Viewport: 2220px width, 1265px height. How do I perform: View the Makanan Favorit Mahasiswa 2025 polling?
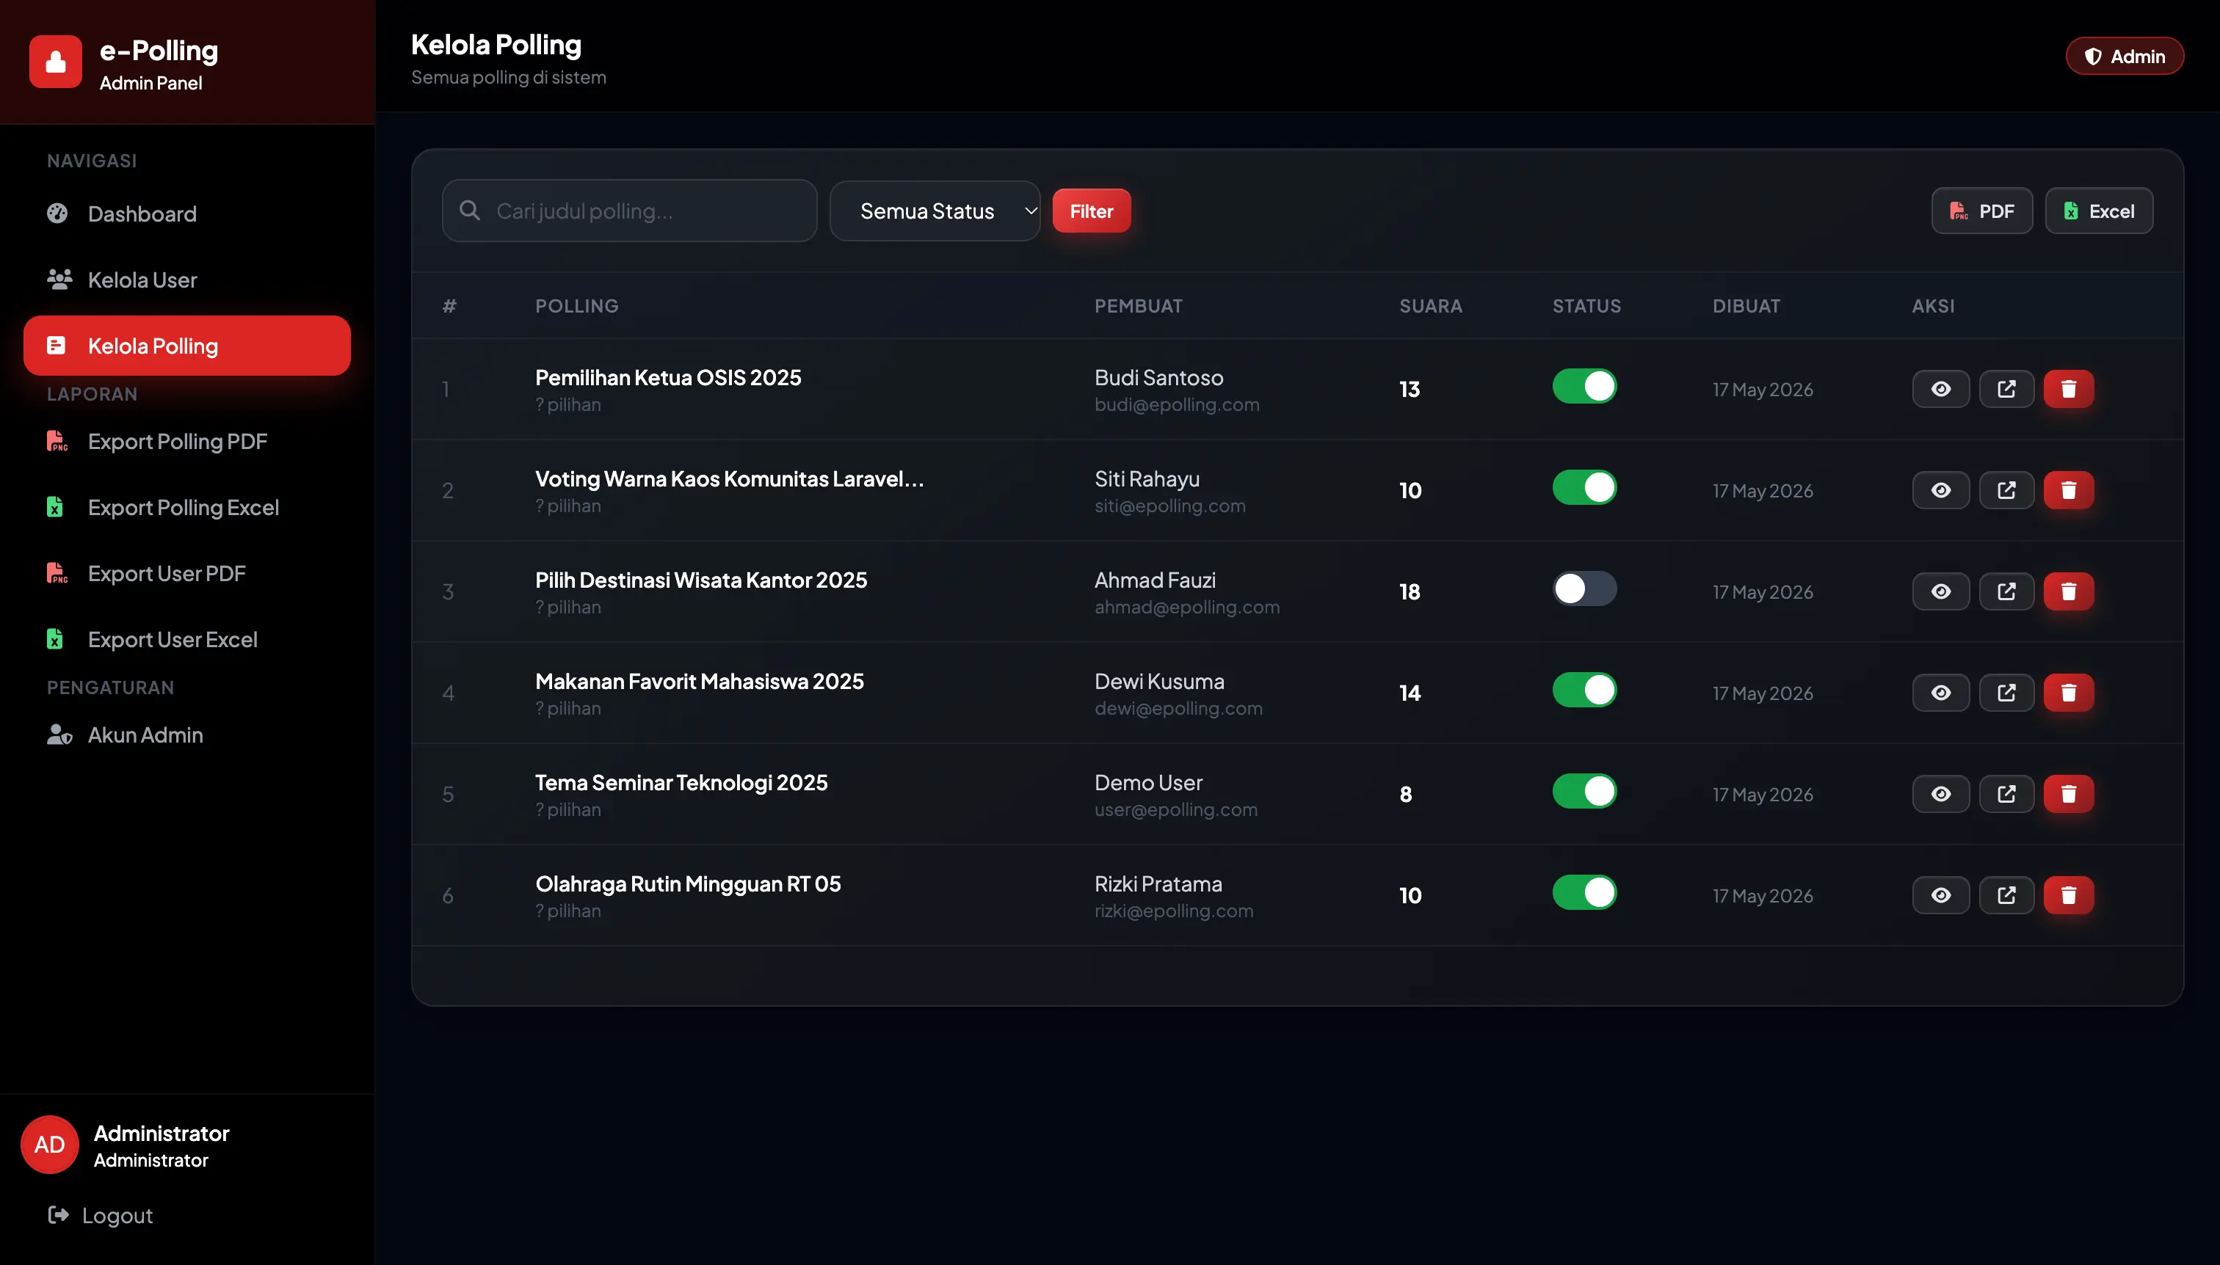(1940, 693)
